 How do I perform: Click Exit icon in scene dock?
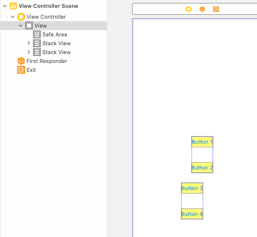216,9
